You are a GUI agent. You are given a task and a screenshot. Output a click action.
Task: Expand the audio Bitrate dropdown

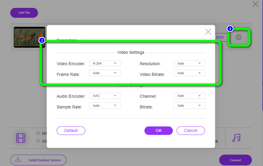(x=189, y=105)
